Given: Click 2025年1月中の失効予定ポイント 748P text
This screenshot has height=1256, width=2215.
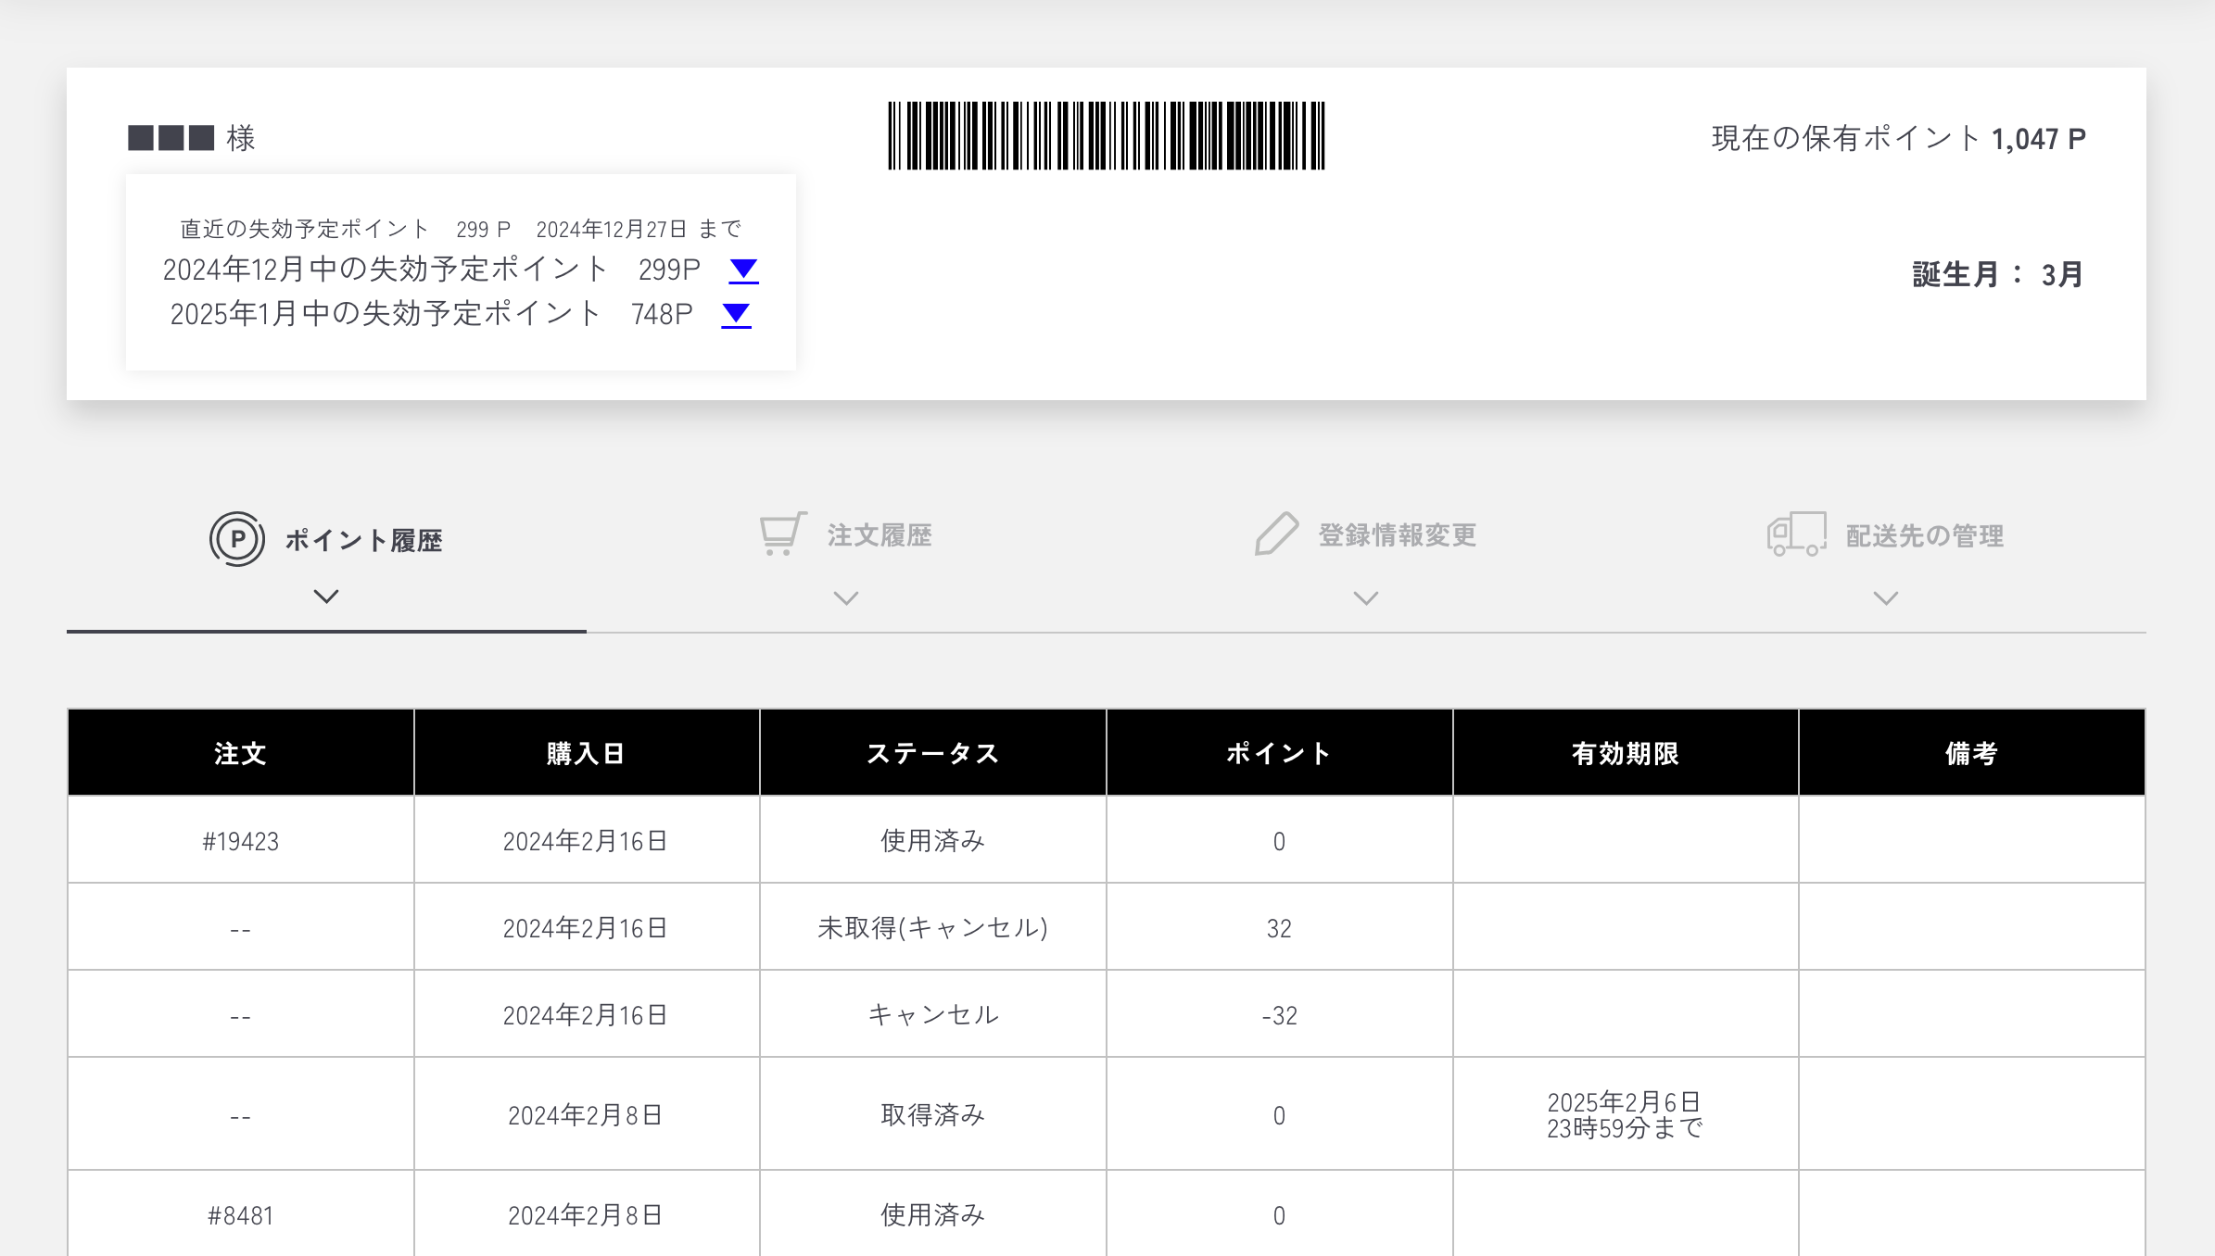Looking at the screenshot, I should (x=432, y=314).
